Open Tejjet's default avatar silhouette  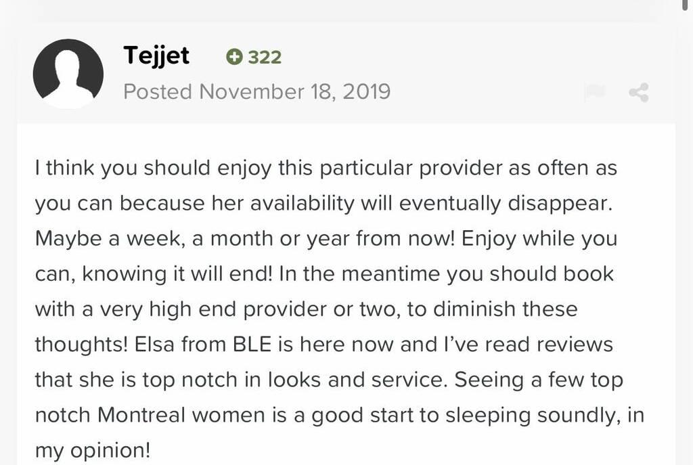click(x=68, y=74)
